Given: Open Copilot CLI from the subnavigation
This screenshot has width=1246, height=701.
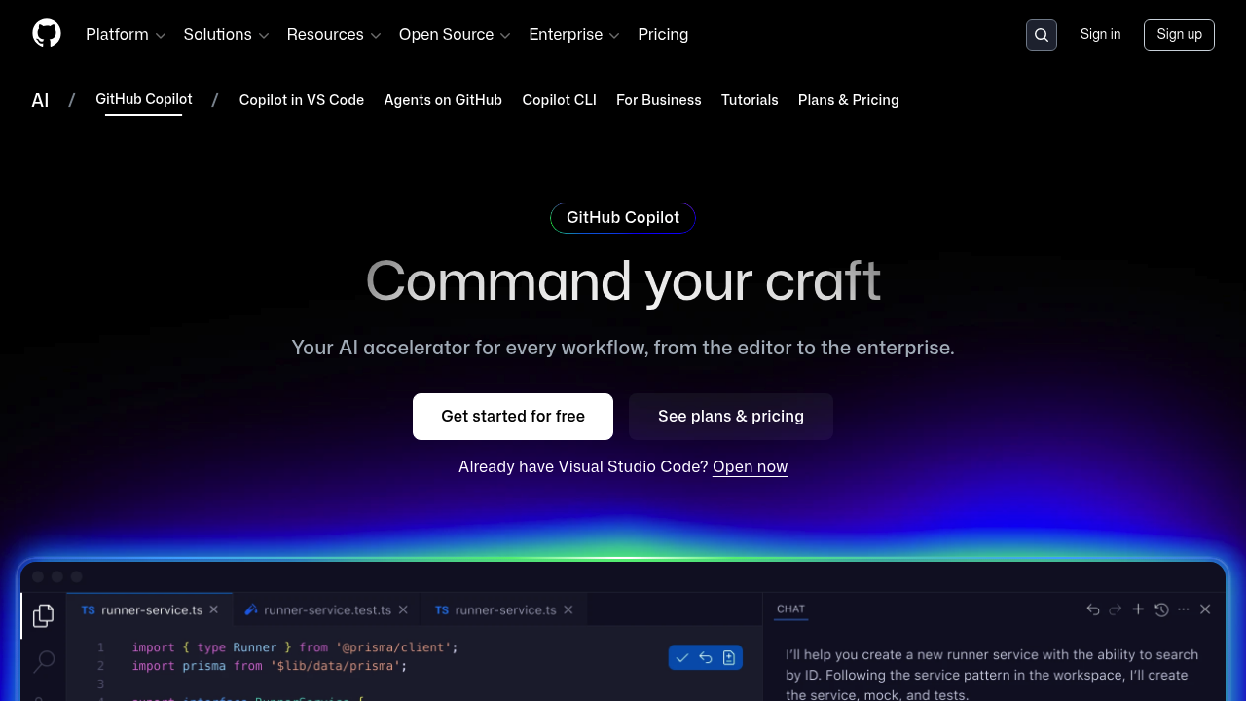Looking at the screenshot, I should [x=559, y=100].
